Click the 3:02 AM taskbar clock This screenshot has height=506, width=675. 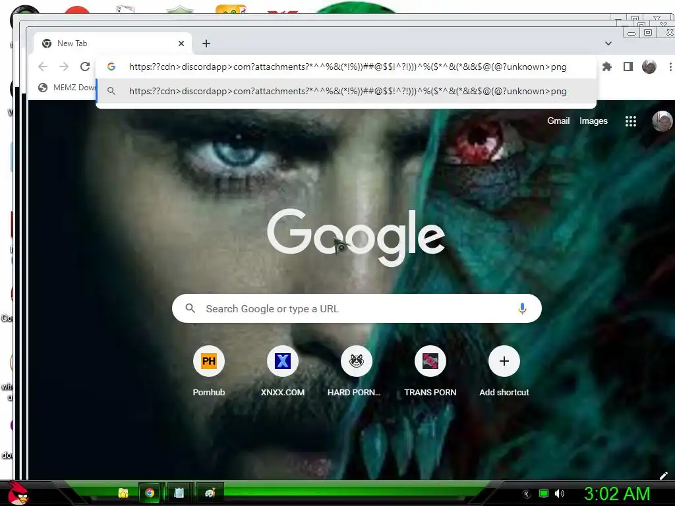tap(617, 493)
